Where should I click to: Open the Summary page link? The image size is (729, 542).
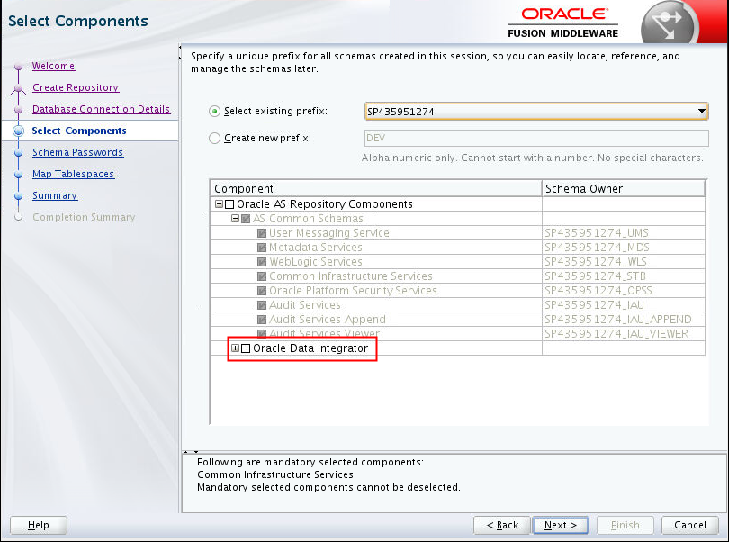tap(54, 195)
